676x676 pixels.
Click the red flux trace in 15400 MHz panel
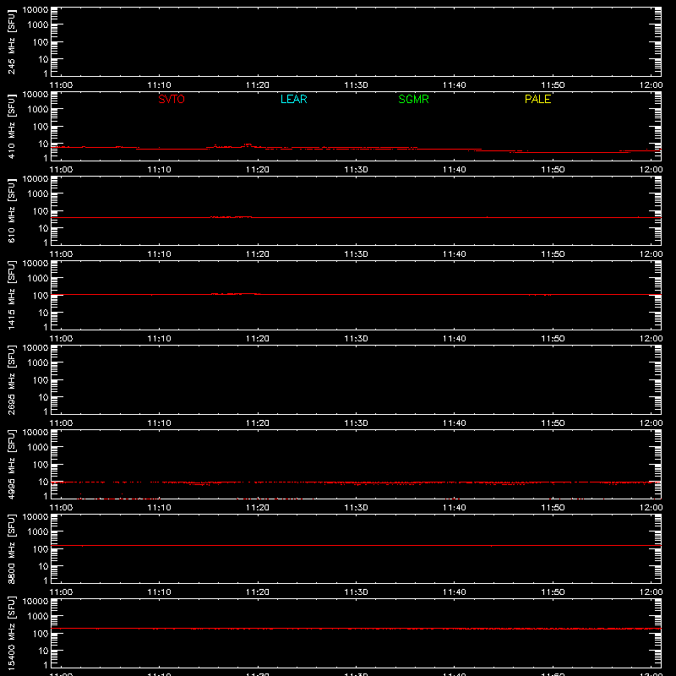(x=356, y=629)
